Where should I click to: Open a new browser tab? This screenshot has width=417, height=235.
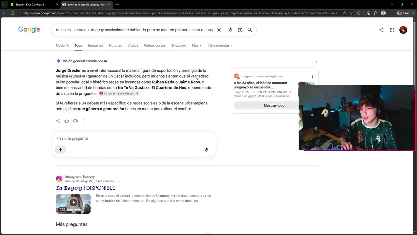(x=117, y=5)
